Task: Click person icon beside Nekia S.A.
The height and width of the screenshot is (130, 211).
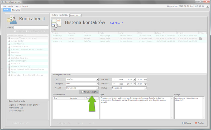Action: [x=9, y=64]
